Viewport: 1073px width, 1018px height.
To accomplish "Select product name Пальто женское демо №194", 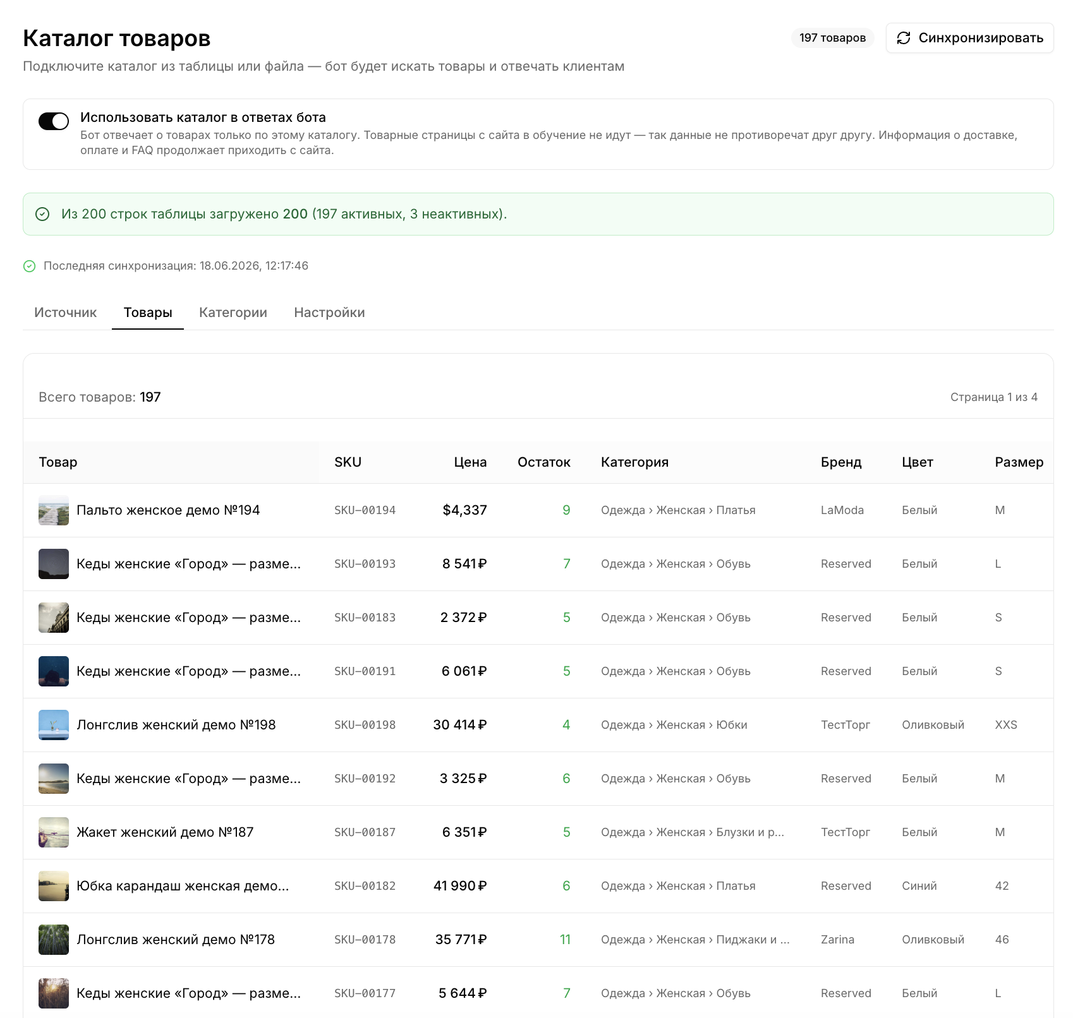I will click(x=168, y=510).
